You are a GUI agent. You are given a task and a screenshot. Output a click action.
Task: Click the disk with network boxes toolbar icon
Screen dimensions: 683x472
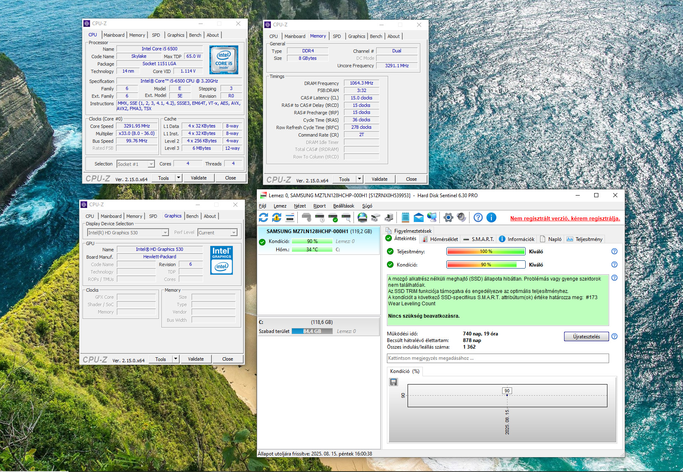pyautogui.click(x=375, y=217)
